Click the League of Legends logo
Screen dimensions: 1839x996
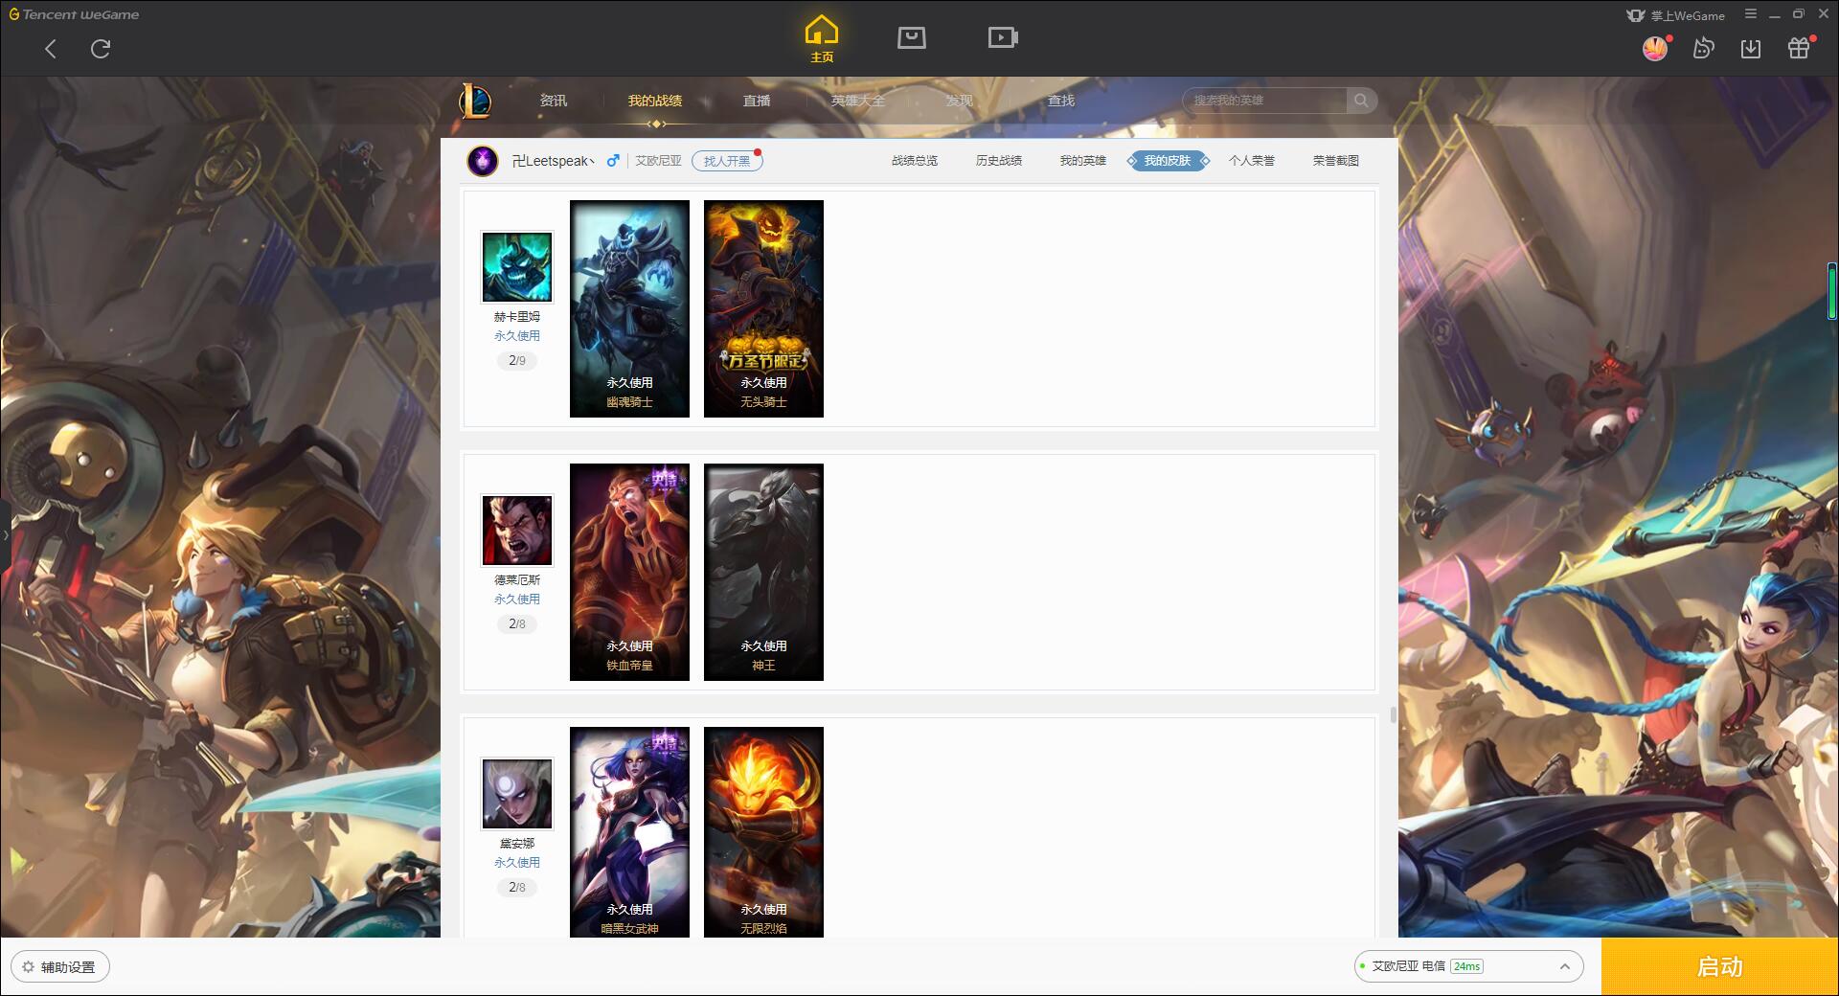(x=476, y=101)
